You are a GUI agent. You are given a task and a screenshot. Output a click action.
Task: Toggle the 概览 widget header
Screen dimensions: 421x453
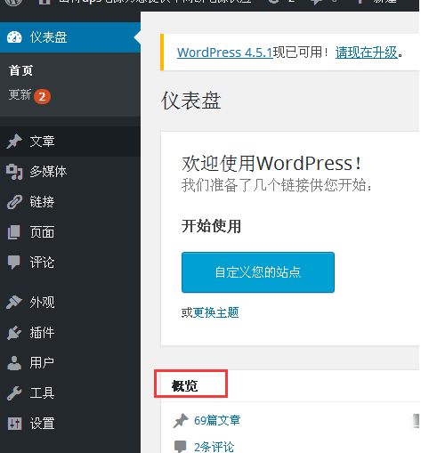click(291, 385)
